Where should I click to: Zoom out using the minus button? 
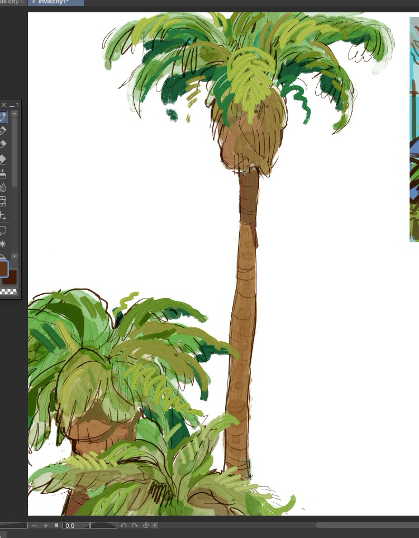coord(35,526)
